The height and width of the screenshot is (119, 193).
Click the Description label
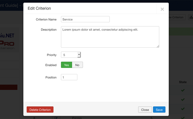click(x=49, y=30)
